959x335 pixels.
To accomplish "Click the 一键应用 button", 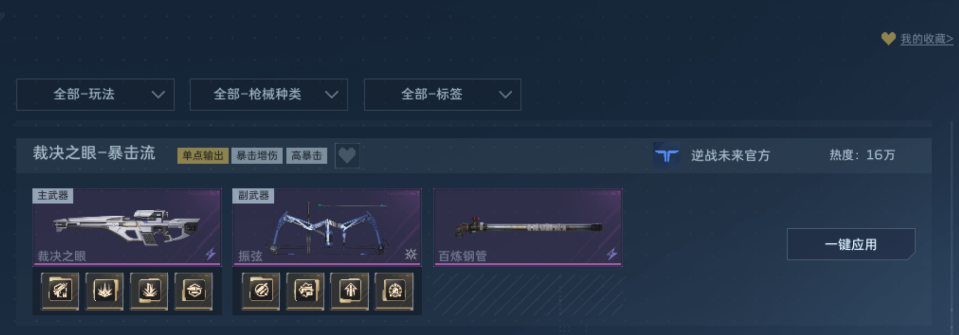I will coord(851,245).
